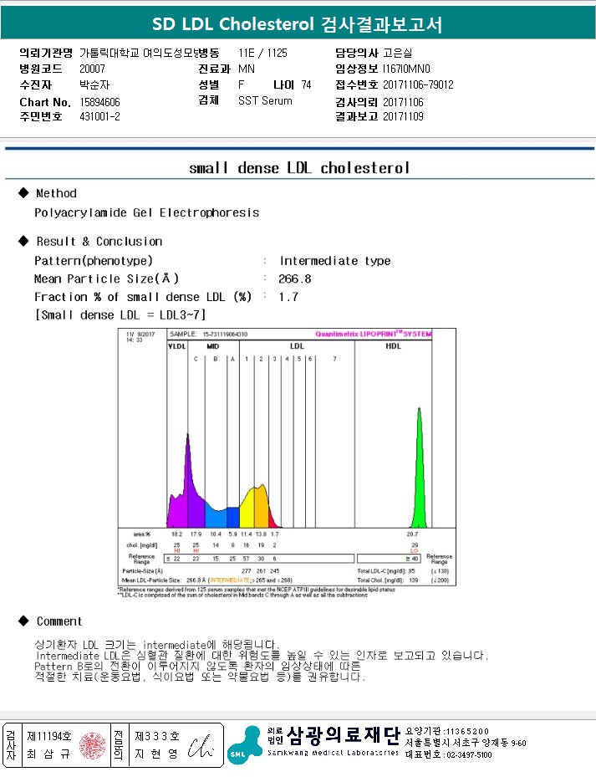Click the examiner name '최삼규'
Viewport: 596px width, 777px height.
click(48, 754)
